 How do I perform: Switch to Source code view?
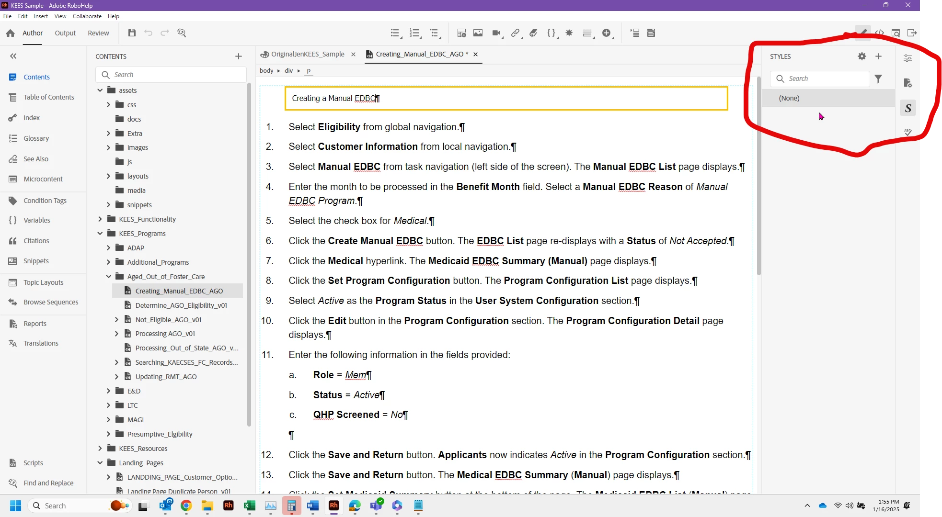click(x=879, y=33)
